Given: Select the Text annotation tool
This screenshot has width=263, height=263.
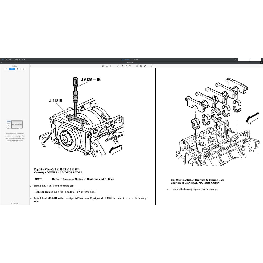Looking at the screenshot, I should [x=126, y=66].
